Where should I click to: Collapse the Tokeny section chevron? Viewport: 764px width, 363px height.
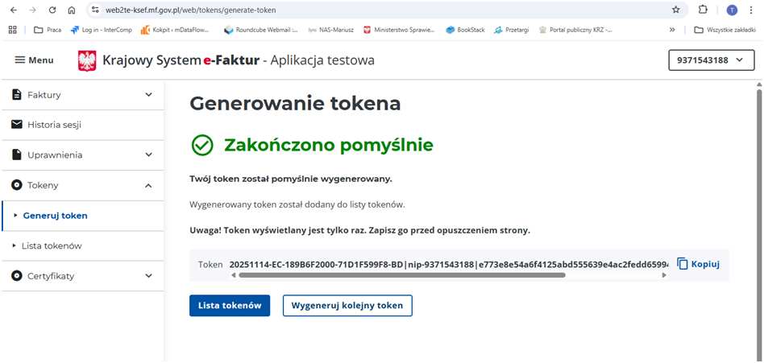(x=148, y=185)
